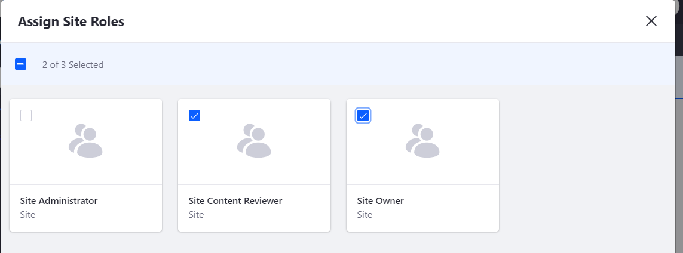
Task: Click the Assign Site Roles heading
Action: pos(71,21)
